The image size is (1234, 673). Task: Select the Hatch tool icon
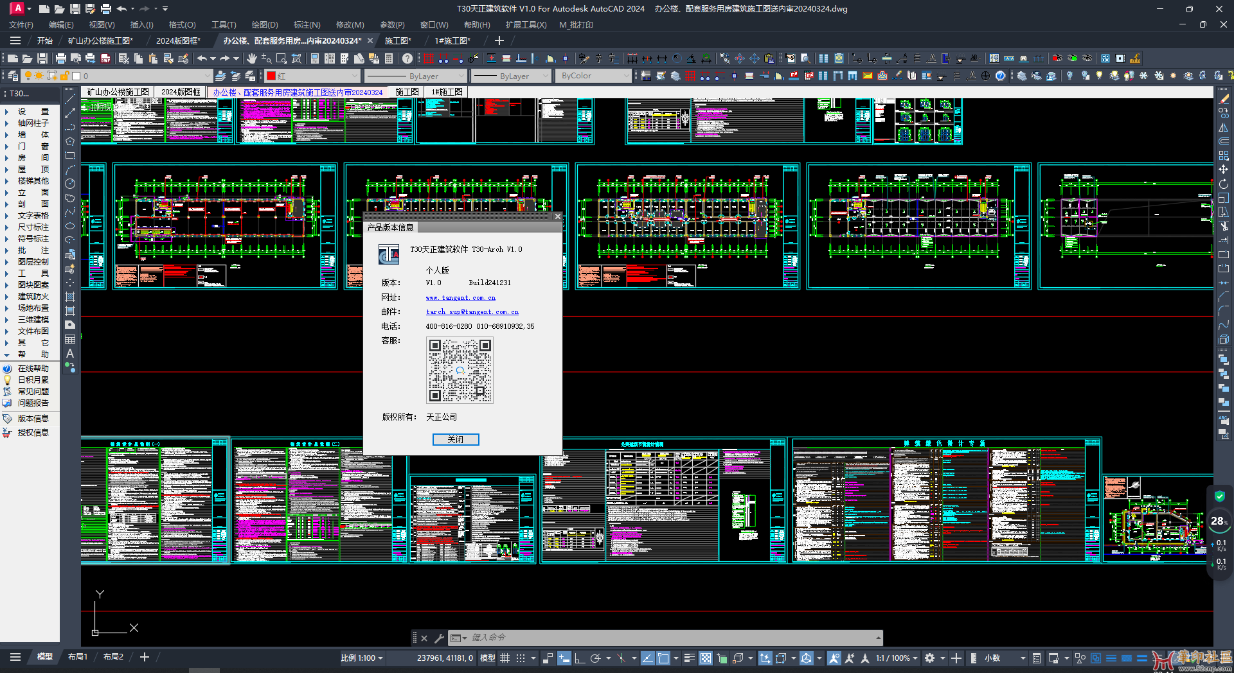coord(70,297)
